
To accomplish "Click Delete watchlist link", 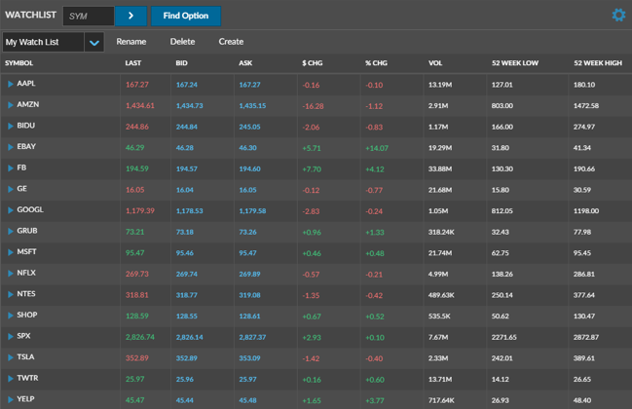I will (x=182, y=42).
